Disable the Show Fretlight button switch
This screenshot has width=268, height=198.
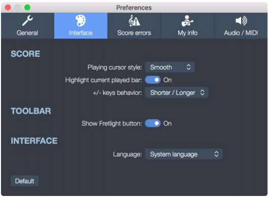(153, 123)
